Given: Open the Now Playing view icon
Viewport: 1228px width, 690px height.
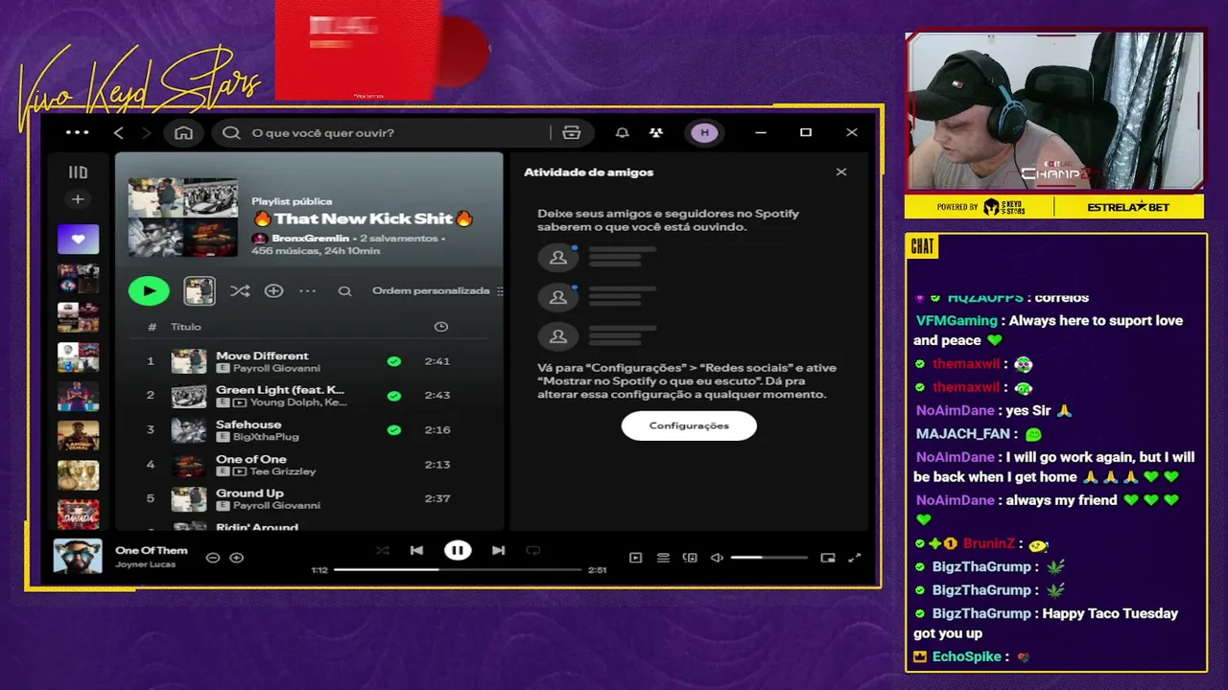Looking at the screenshot, I should (635, 558).
